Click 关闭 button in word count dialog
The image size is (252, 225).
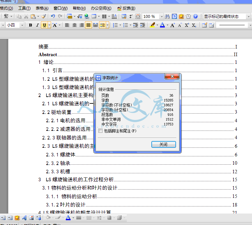point(164,144)
